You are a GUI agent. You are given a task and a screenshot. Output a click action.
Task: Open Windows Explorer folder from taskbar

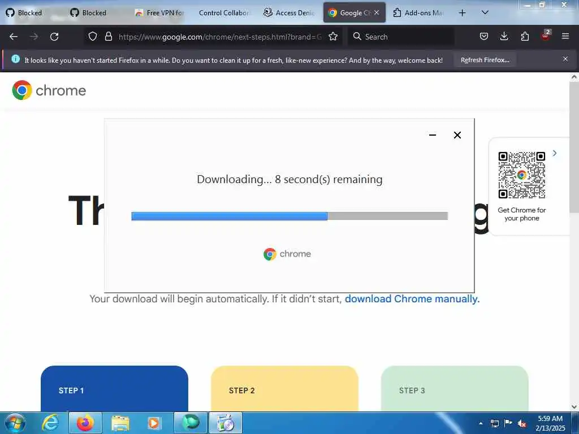coord(120,423)
